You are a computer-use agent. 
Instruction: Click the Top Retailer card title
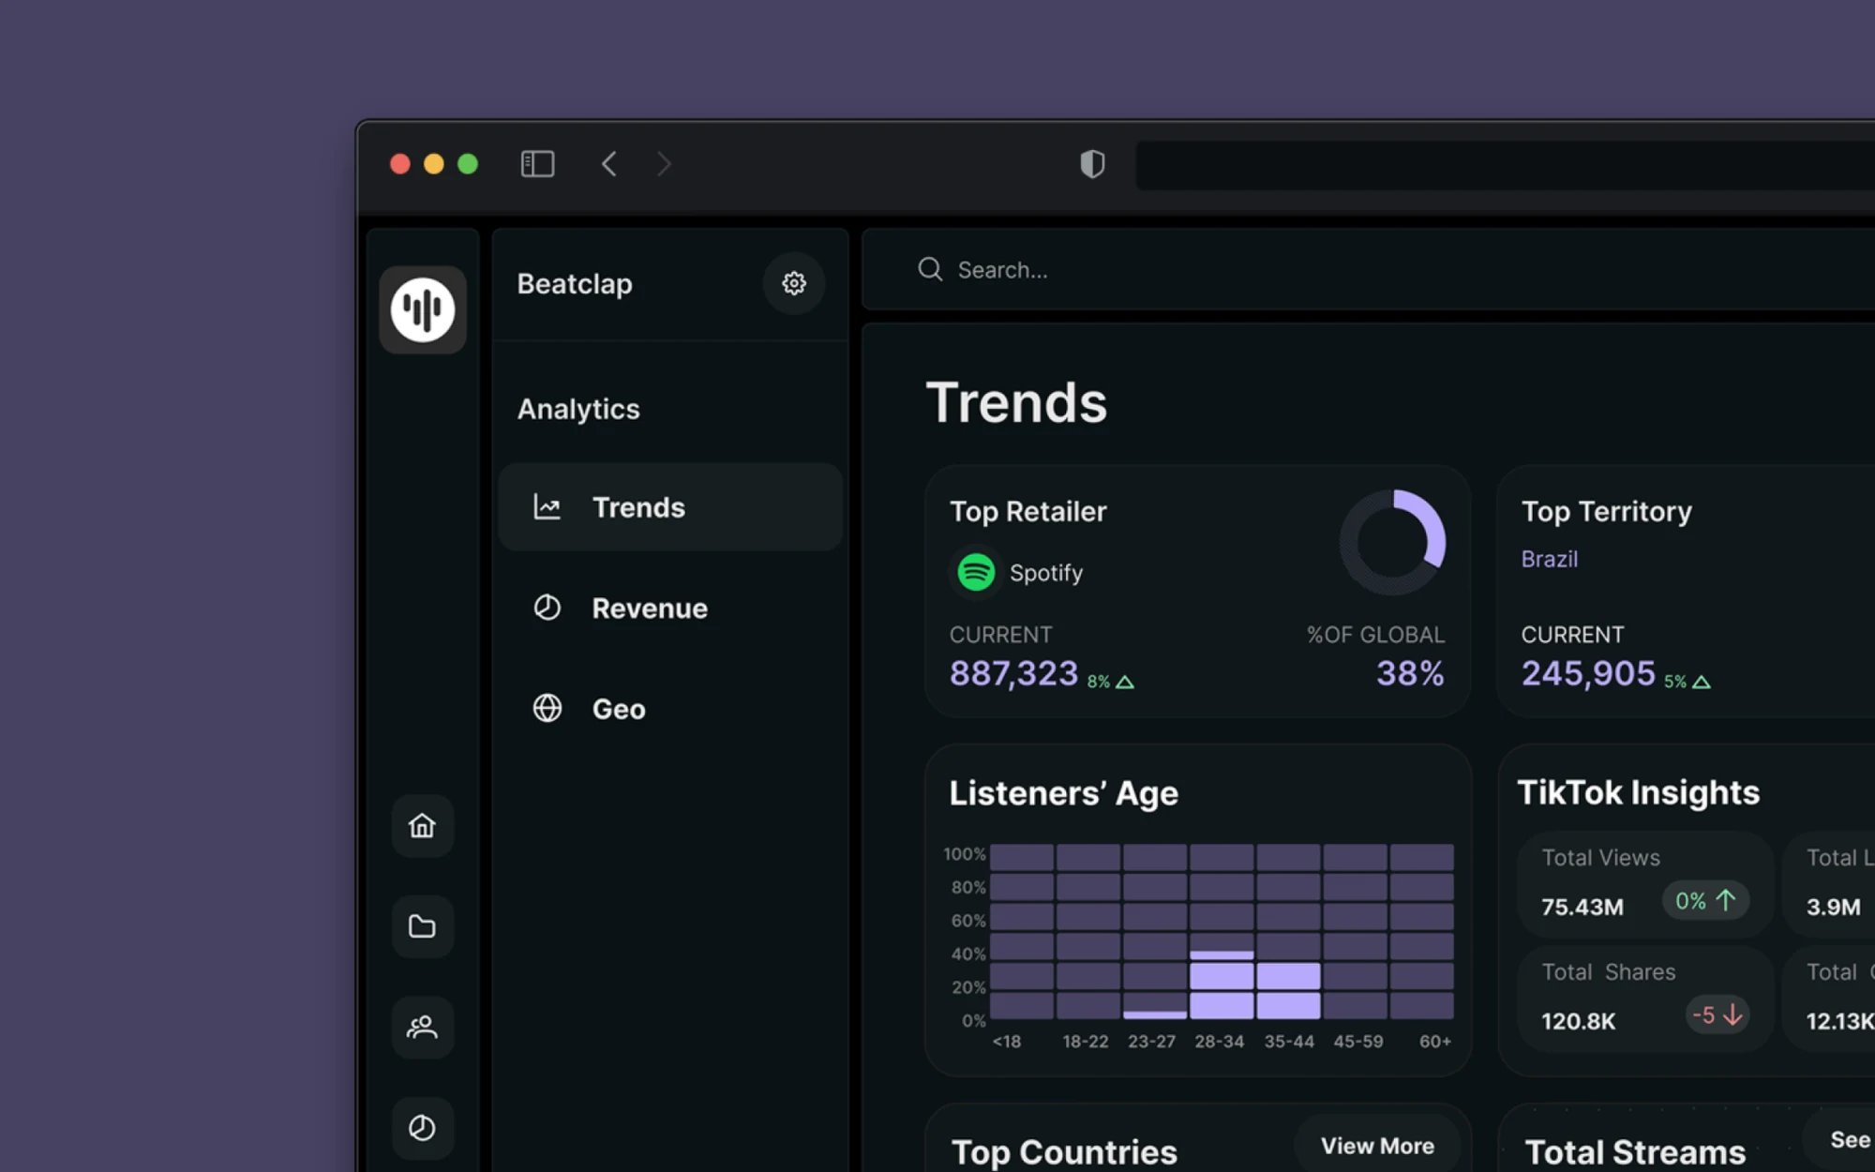pyautogui.click(x=1028, y=512)
